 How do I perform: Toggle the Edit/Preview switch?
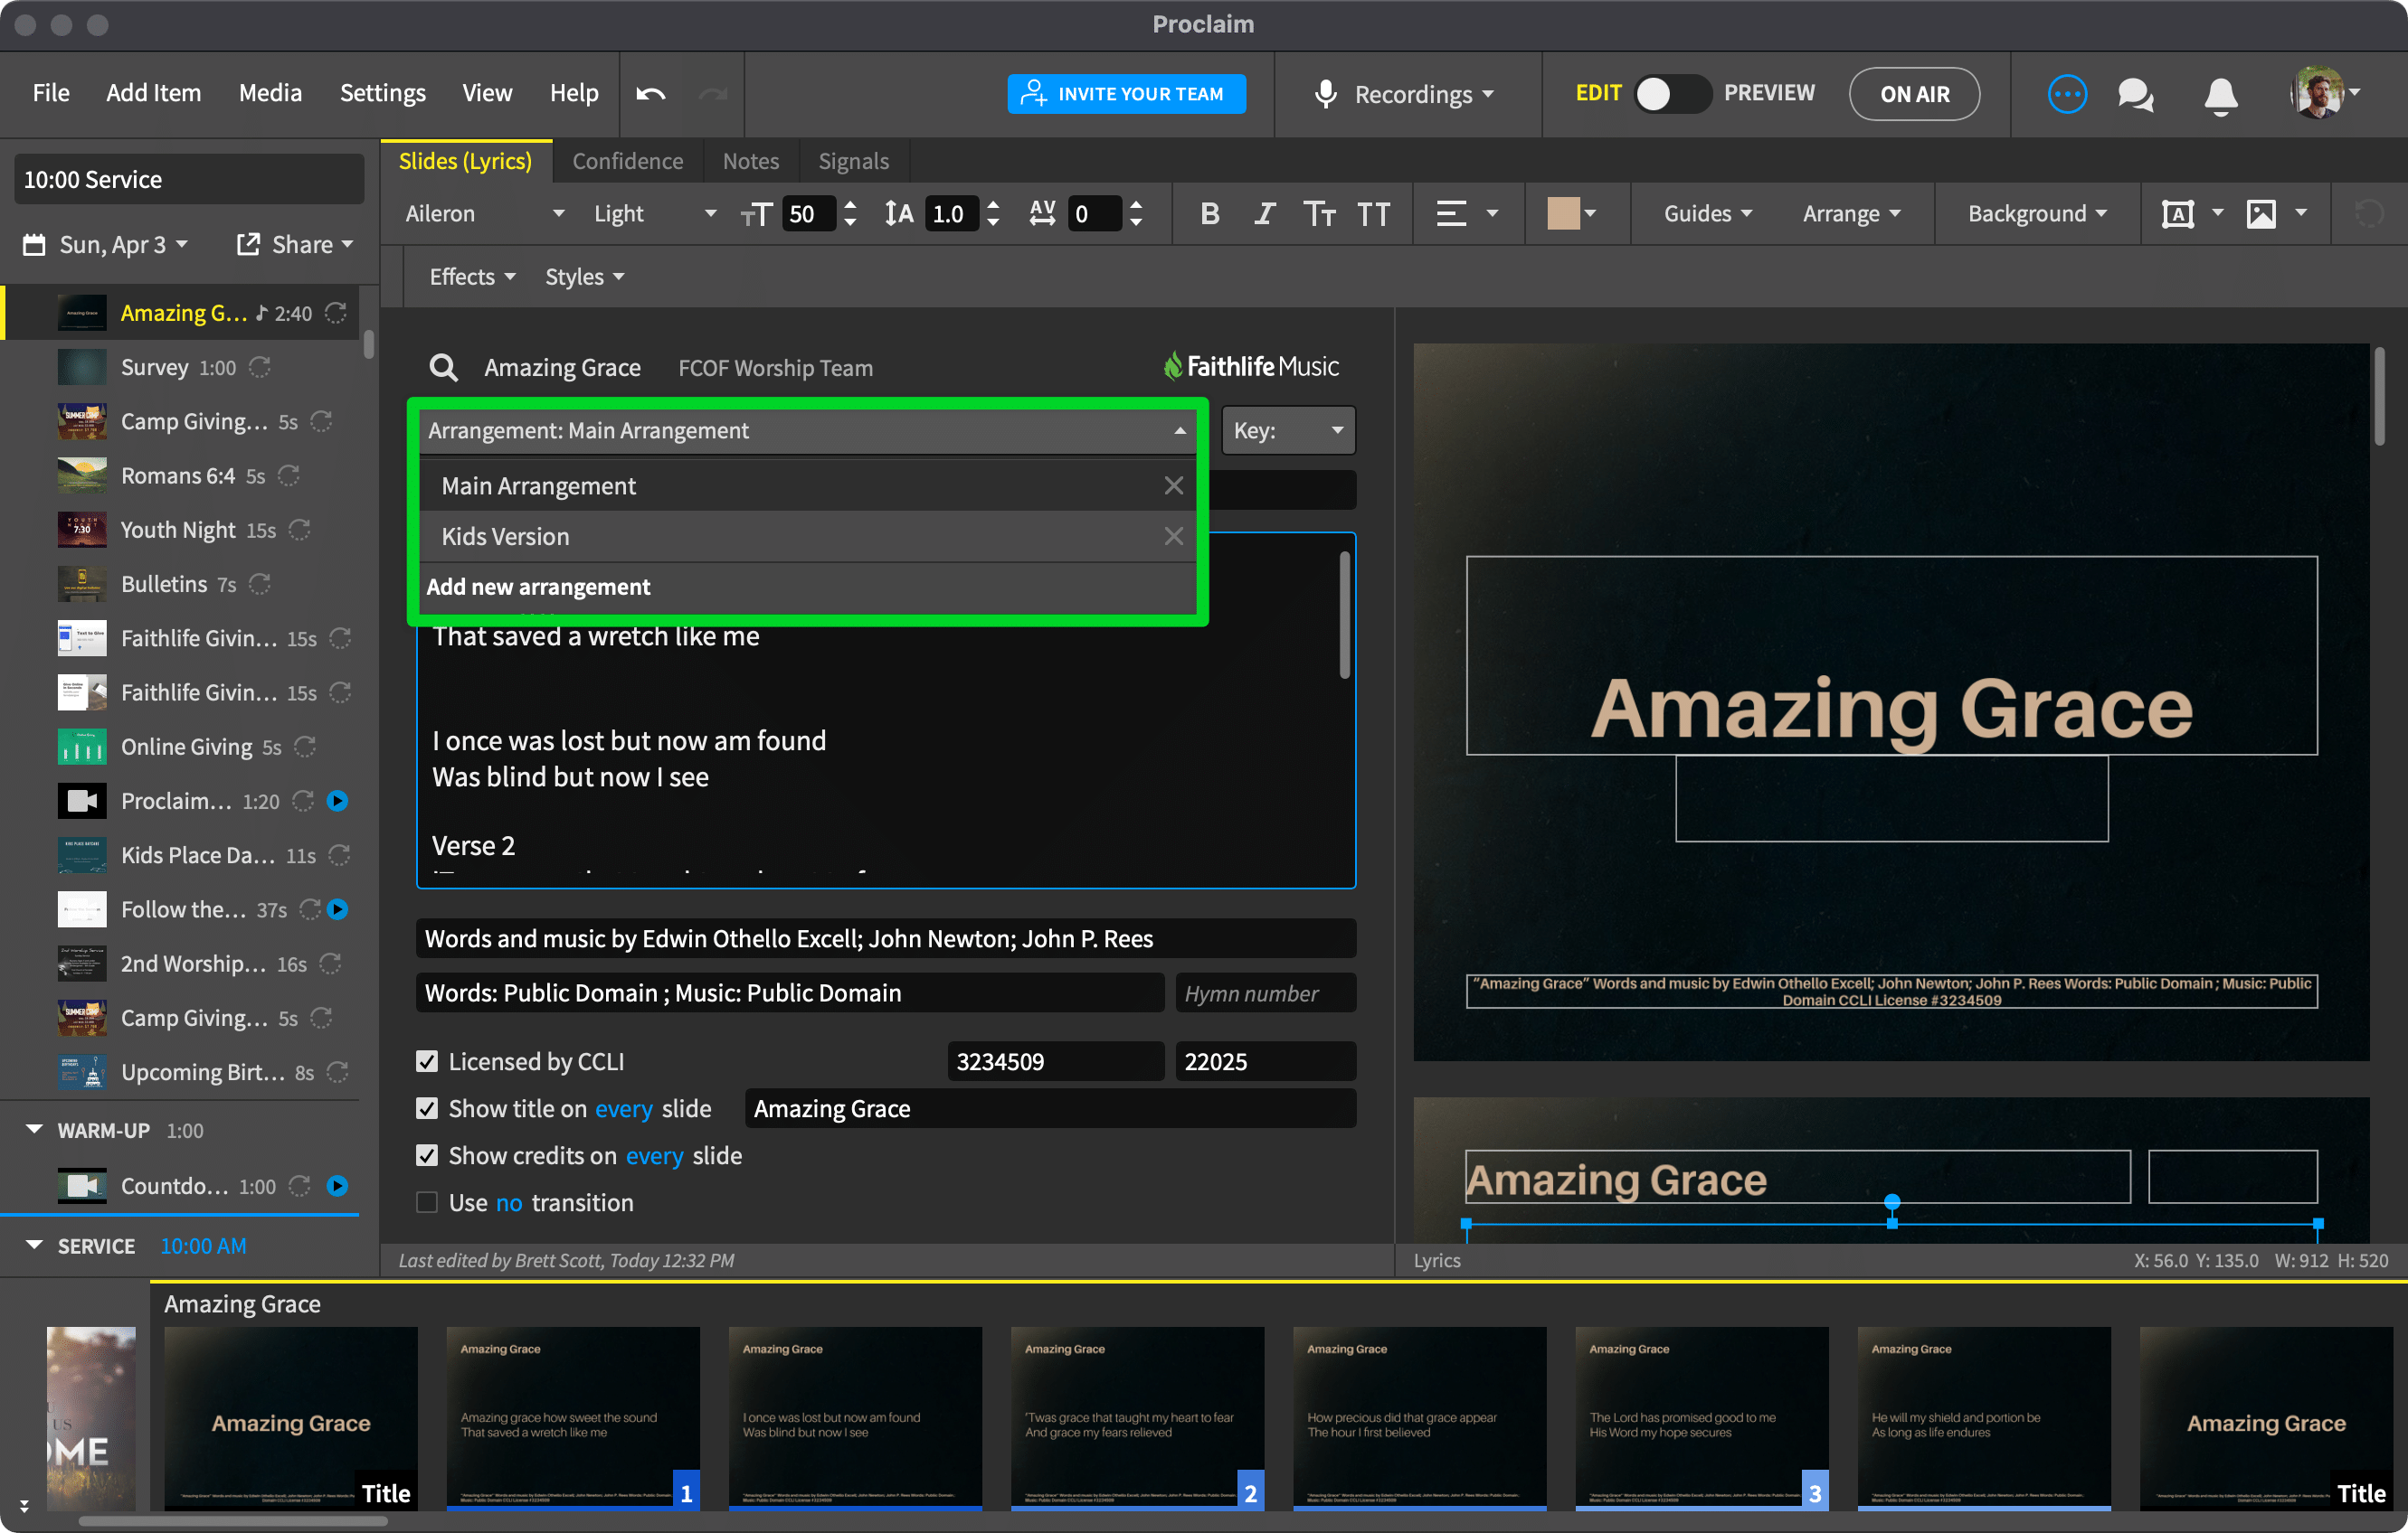pyautogui.click(x=1672, y=94)
